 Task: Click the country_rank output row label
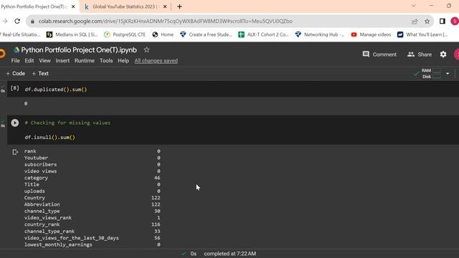coord(42,224)
